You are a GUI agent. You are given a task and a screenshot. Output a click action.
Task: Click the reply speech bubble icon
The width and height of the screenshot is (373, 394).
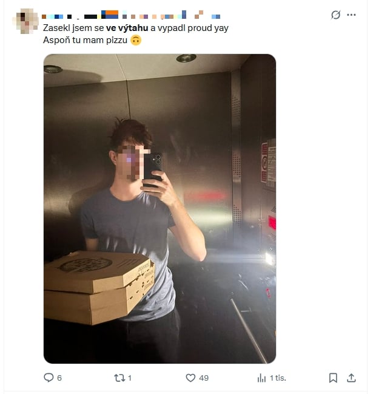(x=49, y=378)
